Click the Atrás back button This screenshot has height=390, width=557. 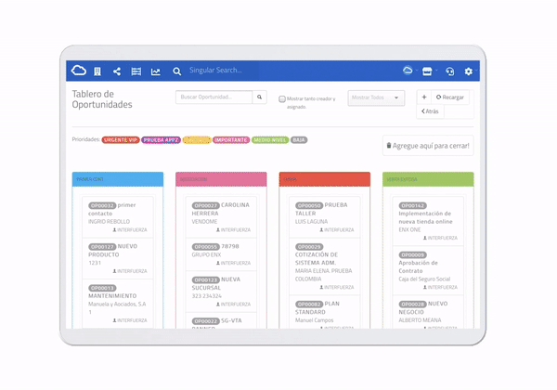pyautogui.click(x=430, y=111)
